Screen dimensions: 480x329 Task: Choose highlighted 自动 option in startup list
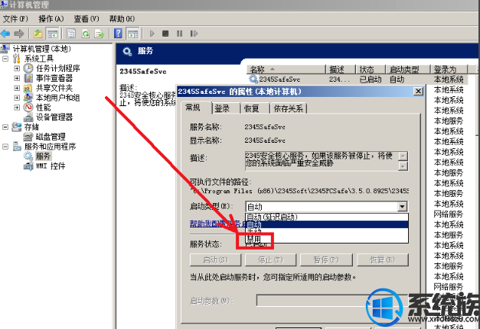[327, 224]
